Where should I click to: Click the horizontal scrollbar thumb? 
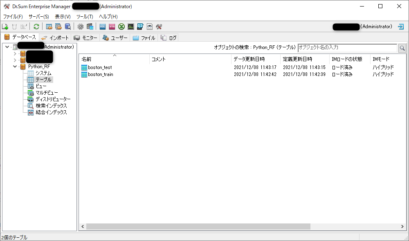(198, 227)
